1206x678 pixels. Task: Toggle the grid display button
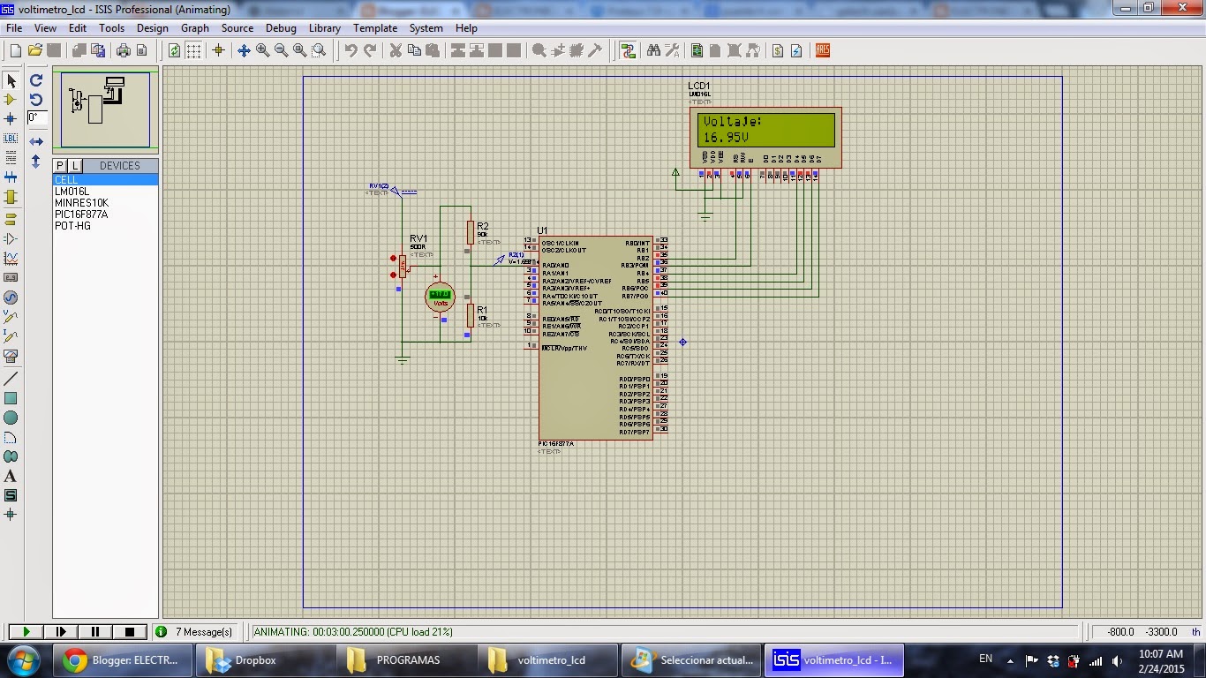193,50
